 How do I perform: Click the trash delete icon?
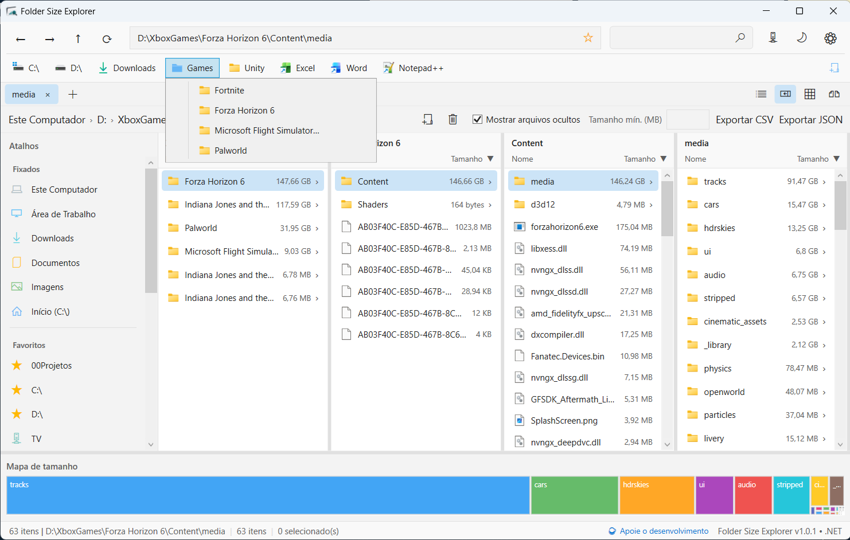pyautogui.click(x=453, y=119)
